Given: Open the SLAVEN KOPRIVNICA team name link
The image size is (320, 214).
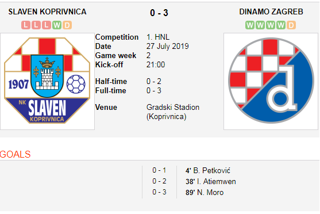Looking at the screenshot, I should (x=47, y=12).
